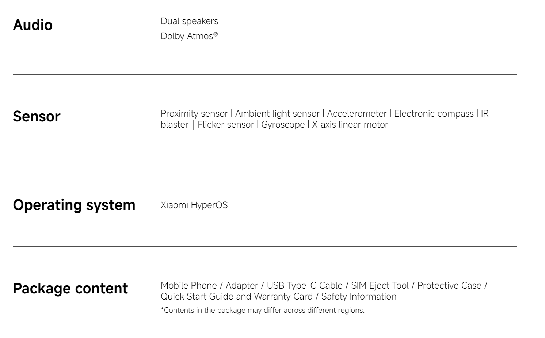Click the X-axis linear motor text

(x=350, y=125)
